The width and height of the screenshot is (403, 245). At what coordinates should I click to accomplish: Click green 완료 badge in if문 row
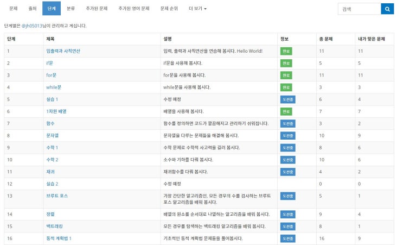coord(286,63)
